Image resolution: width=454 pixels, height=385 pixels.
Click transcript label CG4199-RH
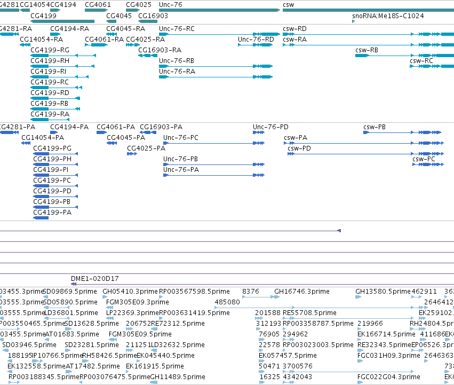tap(50, 61)
